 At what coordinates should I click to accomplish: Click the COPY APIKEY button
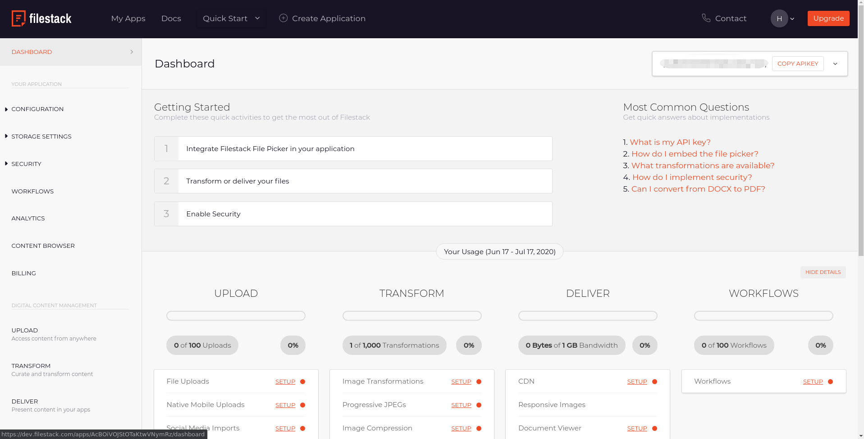click(798, 64)
